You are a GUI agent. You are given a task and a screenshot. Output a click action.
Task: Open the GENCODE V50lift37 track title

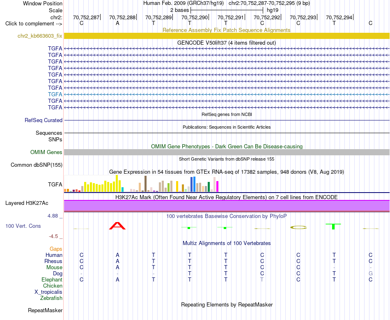pos(226,43)
